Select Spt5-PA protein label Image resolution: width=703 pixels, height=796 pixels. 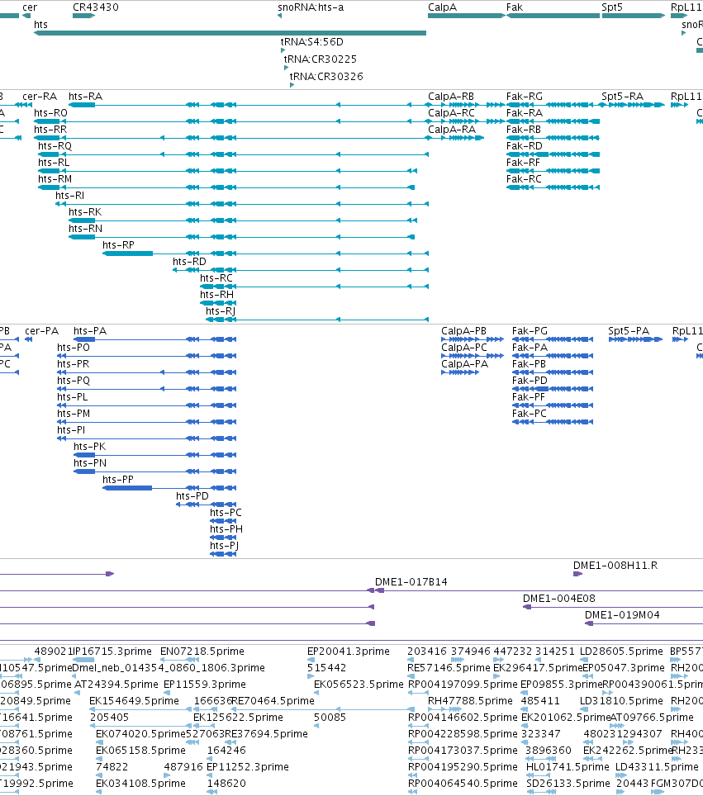629,331
